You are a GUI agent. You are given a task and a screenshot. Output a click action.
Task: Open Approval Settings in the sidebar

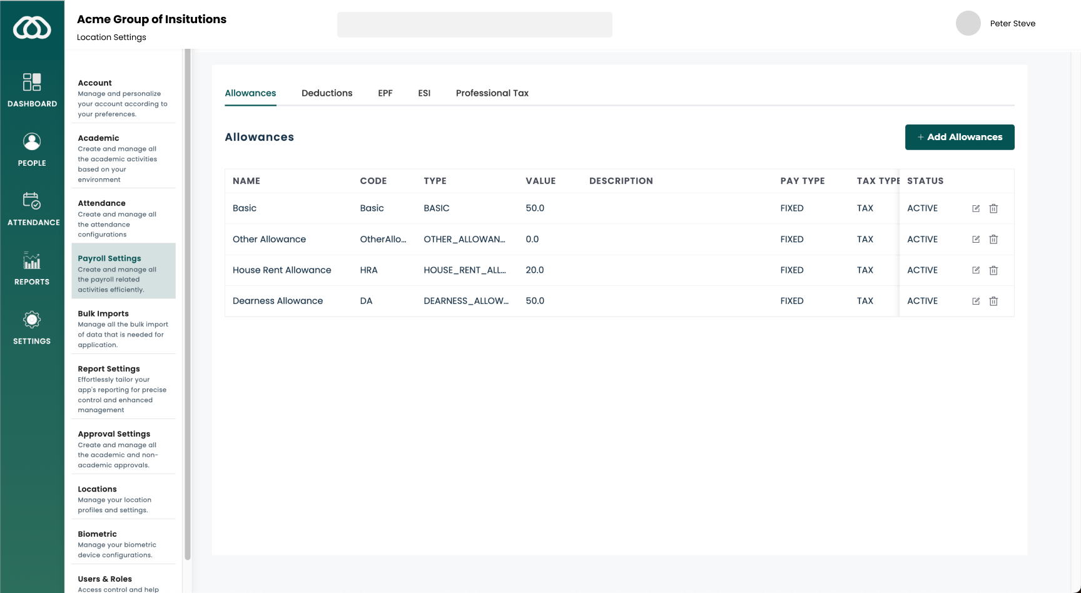click(x=123, y=449)
